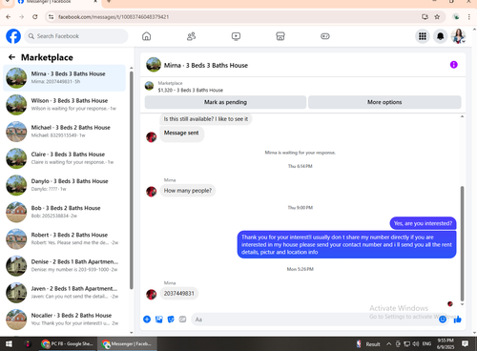
Task: Click Mirna's avatar next to the phone number message
Action: click(x=151, y=294)
